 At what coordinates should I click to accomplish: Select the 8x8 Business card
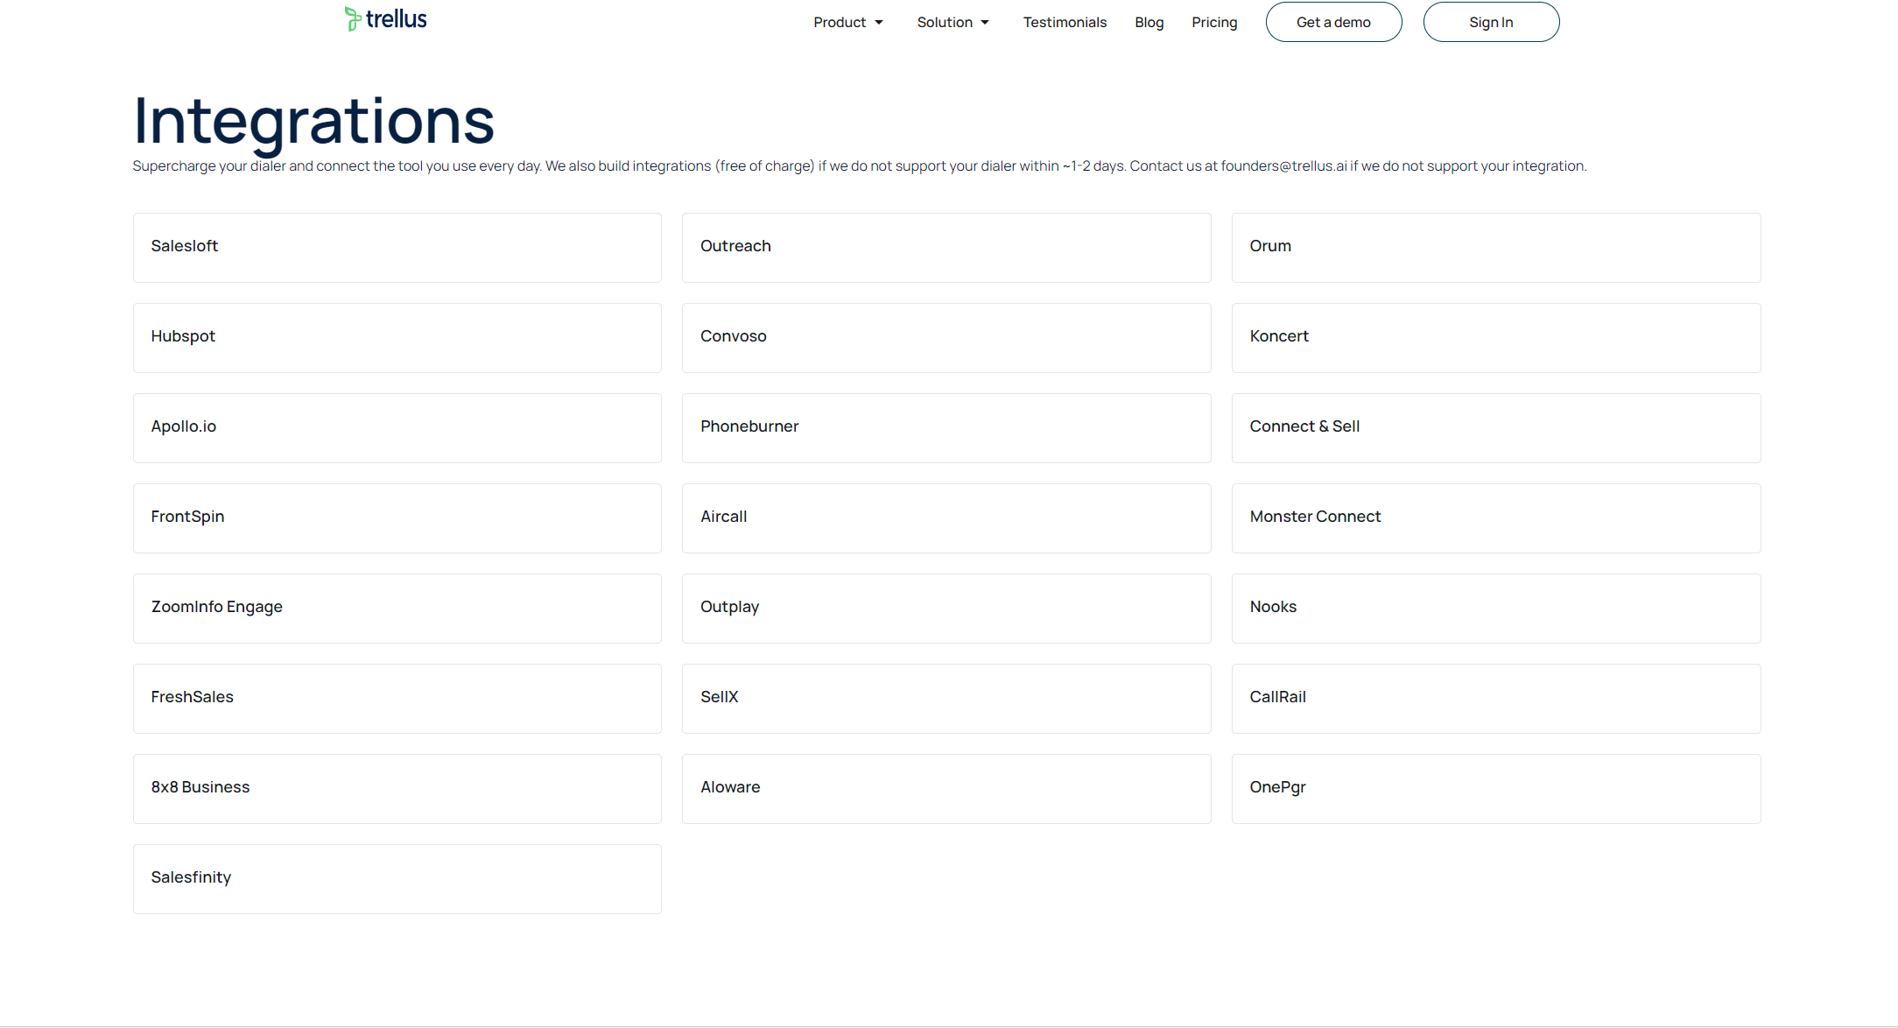coord(397,789)
